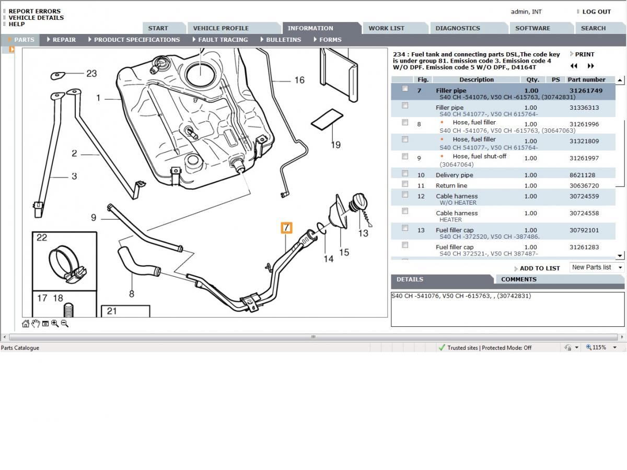627x470 pixels.
Task: Select callout 13 fuel filler cap
Action: tap(363, 233)
